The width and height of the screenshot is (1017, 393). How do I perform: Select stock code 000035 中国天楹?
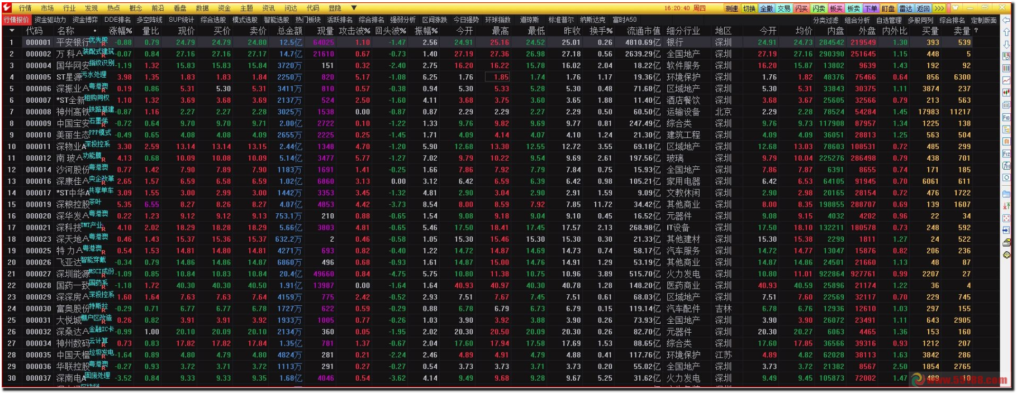pyautogui.click(x=39, y=355)
